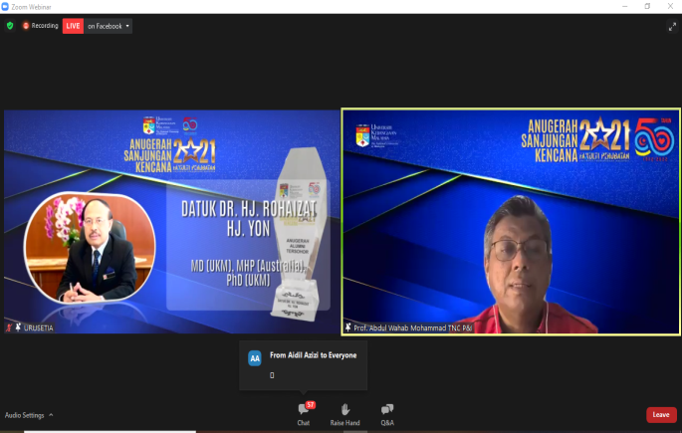
Task: Click the Zoom Webinar title bar icon
Action: pos(6,6)
